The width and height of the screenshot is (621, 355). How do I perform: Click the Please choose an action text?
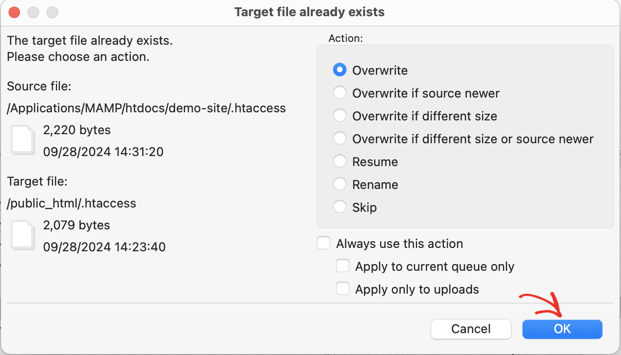click(78, 57)
